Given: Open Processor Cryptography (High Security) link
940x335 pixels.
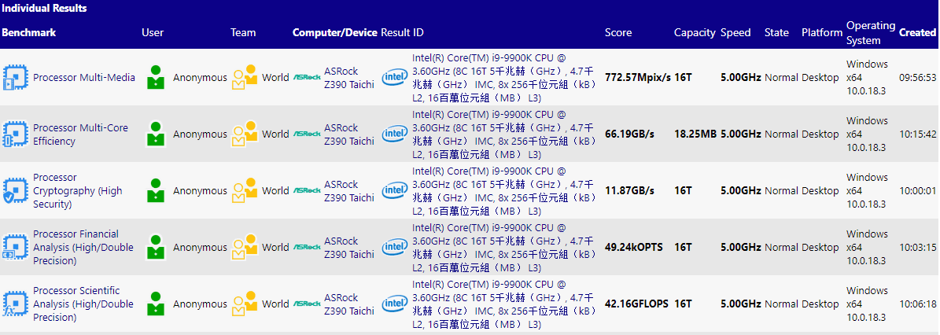Looking at the screenshot, I should click(77, 191).
